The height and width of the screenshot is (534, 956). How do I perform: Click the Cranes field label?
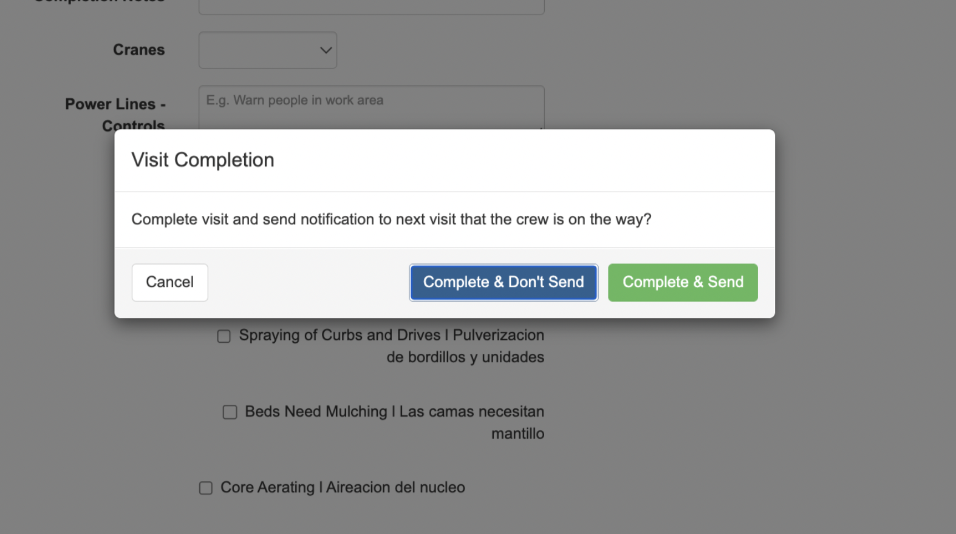point(138,50)
